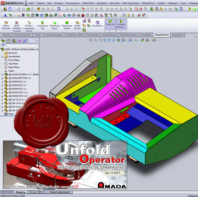Screen dimensions: 198x197
Task: Click SolidWorks logo in title bar
Action: pos(12,3)
